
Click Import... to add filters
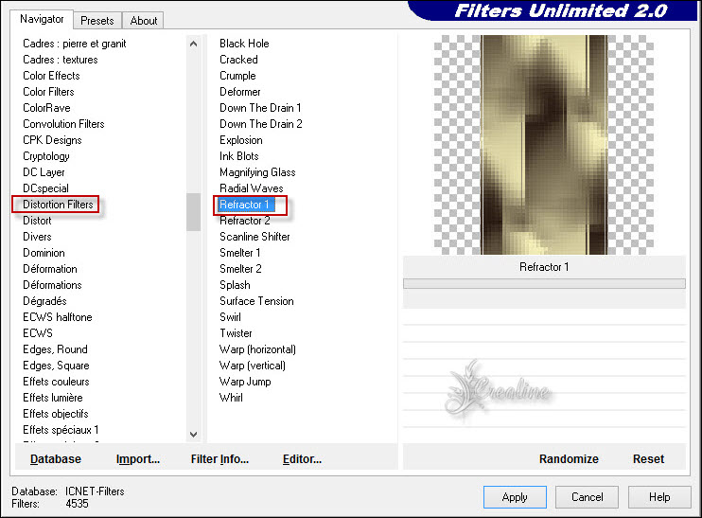[x=138, y=458]
